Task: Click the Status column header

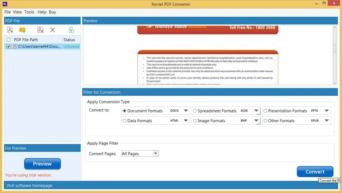Action: (71, 40)
